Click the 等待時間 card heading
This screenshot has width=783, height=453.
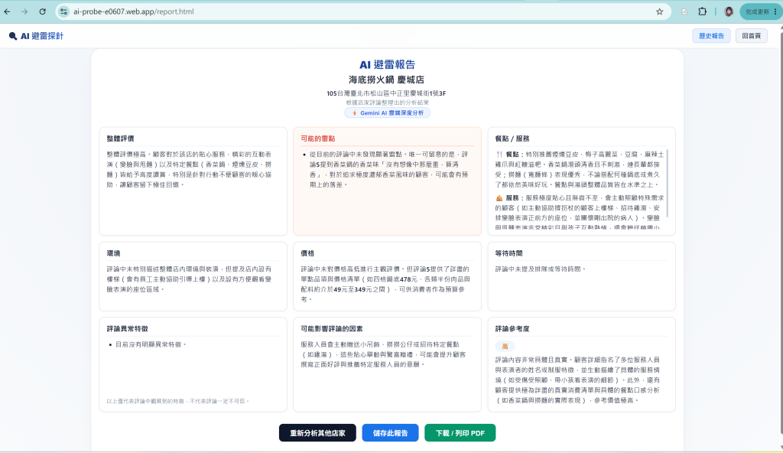508,253
